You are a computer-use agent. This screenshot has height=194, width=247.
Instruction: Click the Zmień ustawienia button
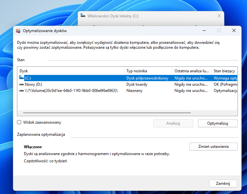click(213, 147)
